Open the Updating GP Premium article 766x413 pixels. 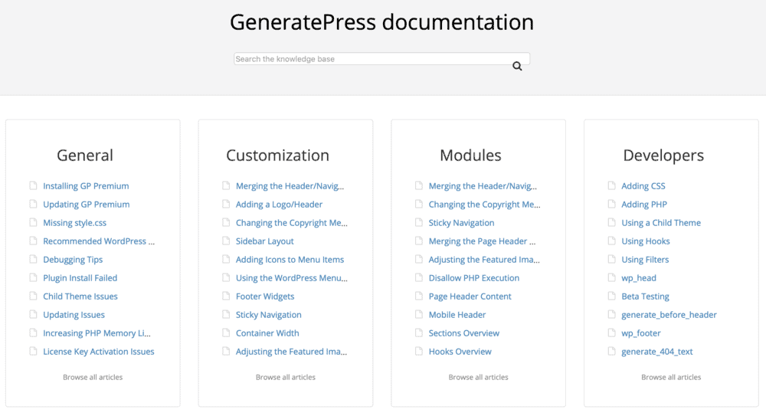pos(87,205)
